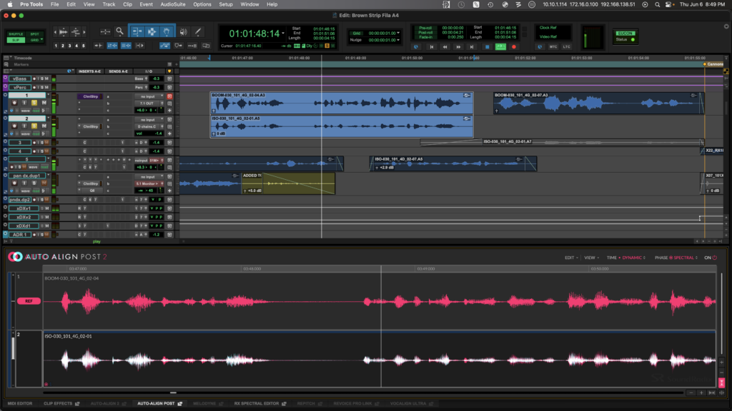
Task: Open the Track menu
Action: (109, 4)
